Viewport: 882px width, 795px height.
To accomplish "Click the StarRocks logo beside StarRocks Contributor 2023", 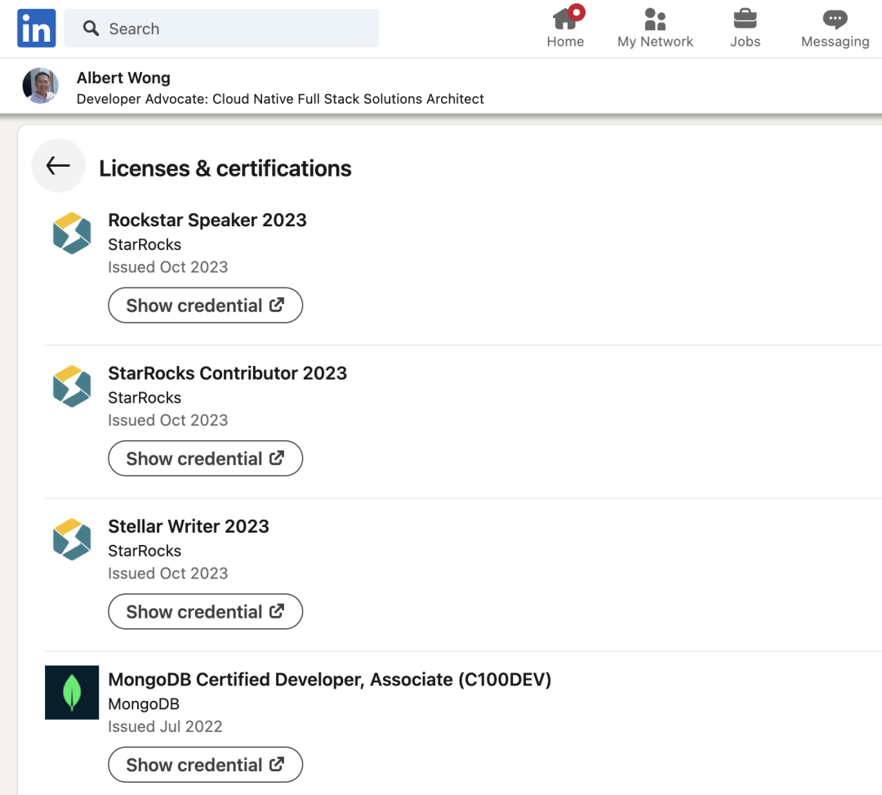I will (72, 386).
